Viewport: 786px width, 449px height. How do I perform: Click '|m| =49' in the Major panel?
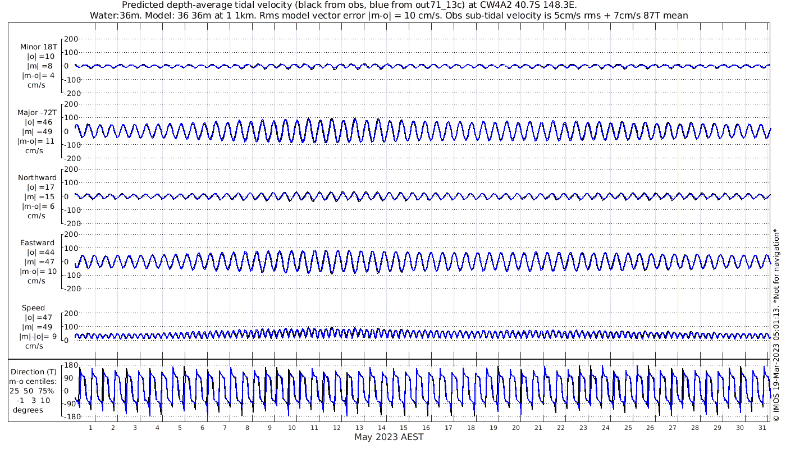[x=39, y=131]
